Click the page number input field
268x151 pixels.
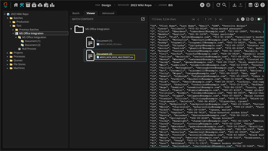click(206, 19)
